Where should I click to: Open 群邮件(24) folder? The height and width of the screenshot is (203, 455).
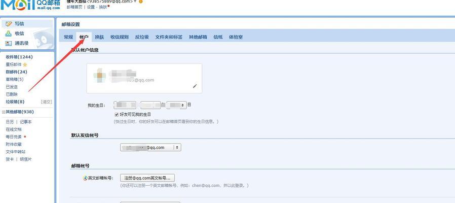tap(16, 72)
